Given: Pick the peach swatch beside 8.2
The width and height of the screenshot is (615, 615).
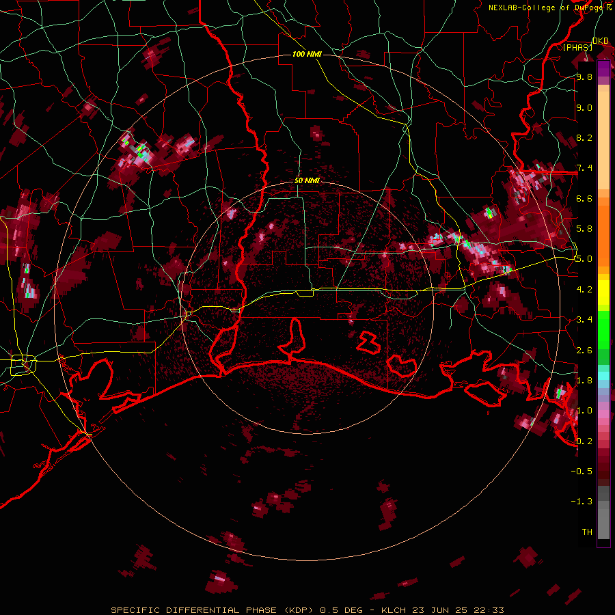Looking at the screenshot, I should point(603,140).
